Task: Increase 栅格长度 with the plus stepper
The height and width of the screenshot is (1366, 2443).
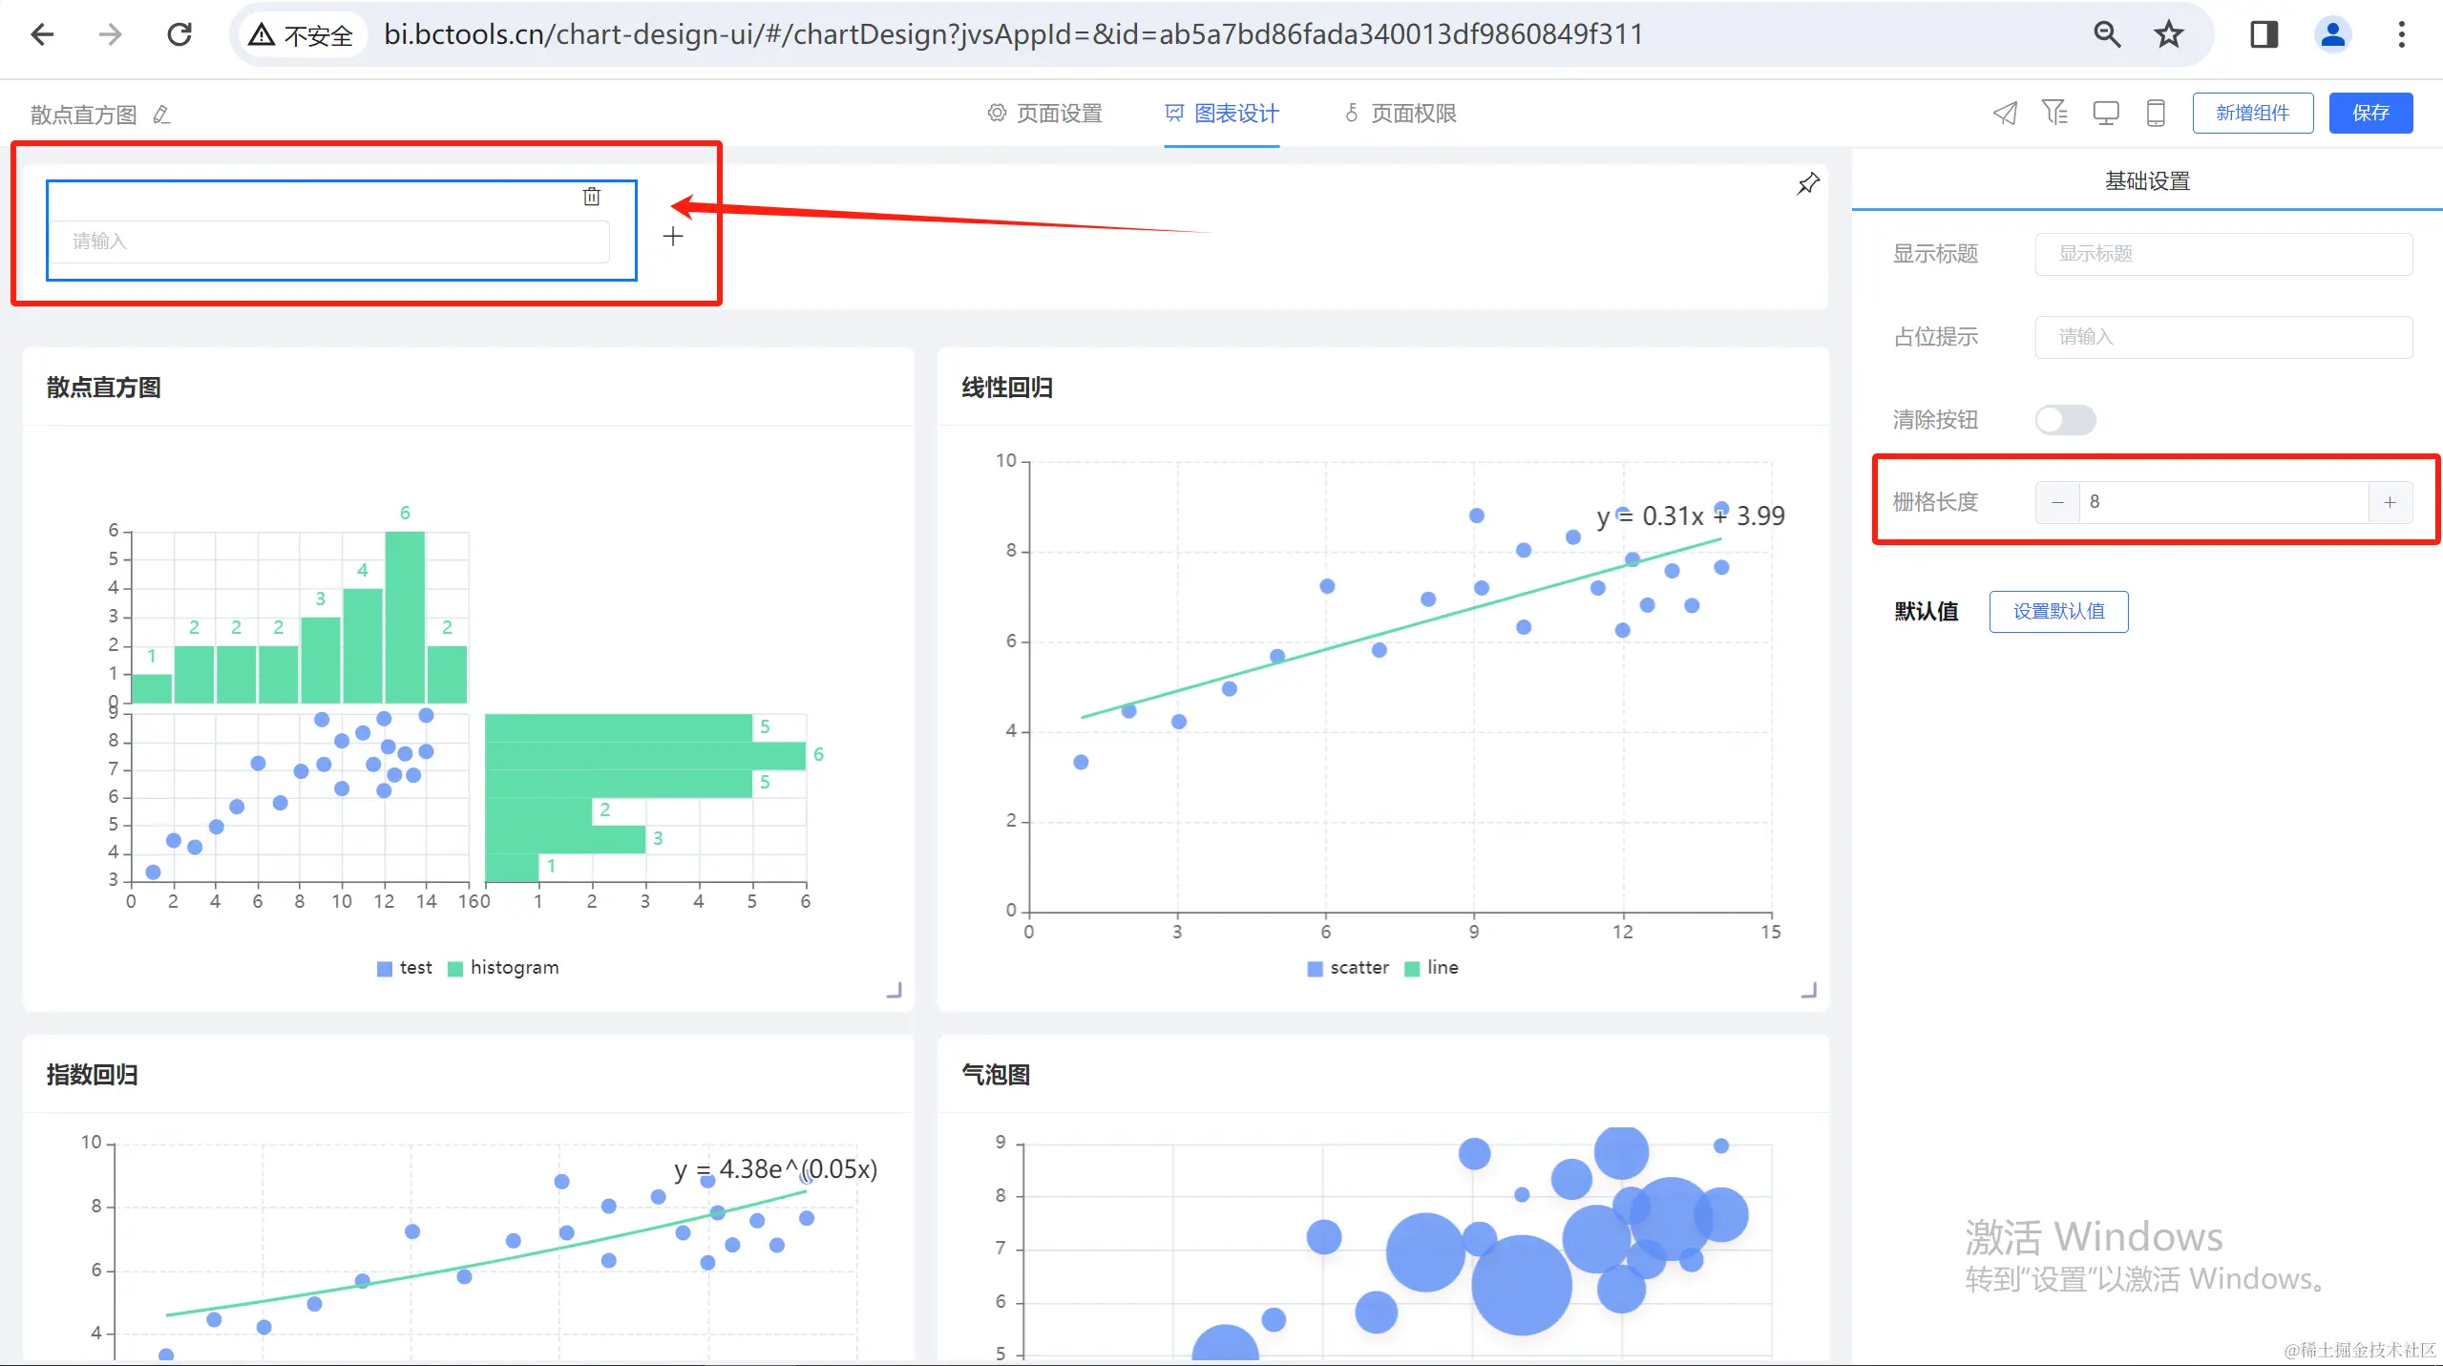Action: [x=2390, y=502]
